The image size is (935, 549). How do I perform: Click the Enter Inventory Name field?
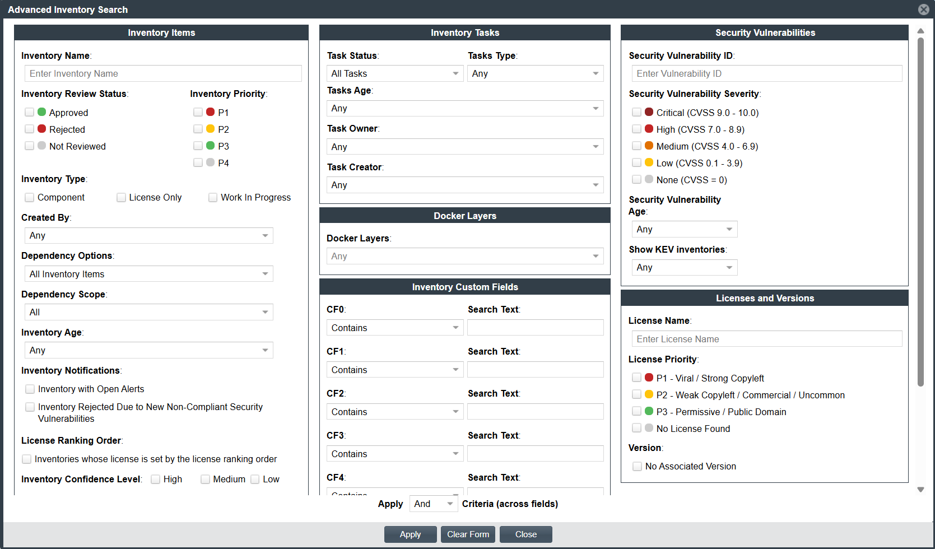(x=163, y=73)
